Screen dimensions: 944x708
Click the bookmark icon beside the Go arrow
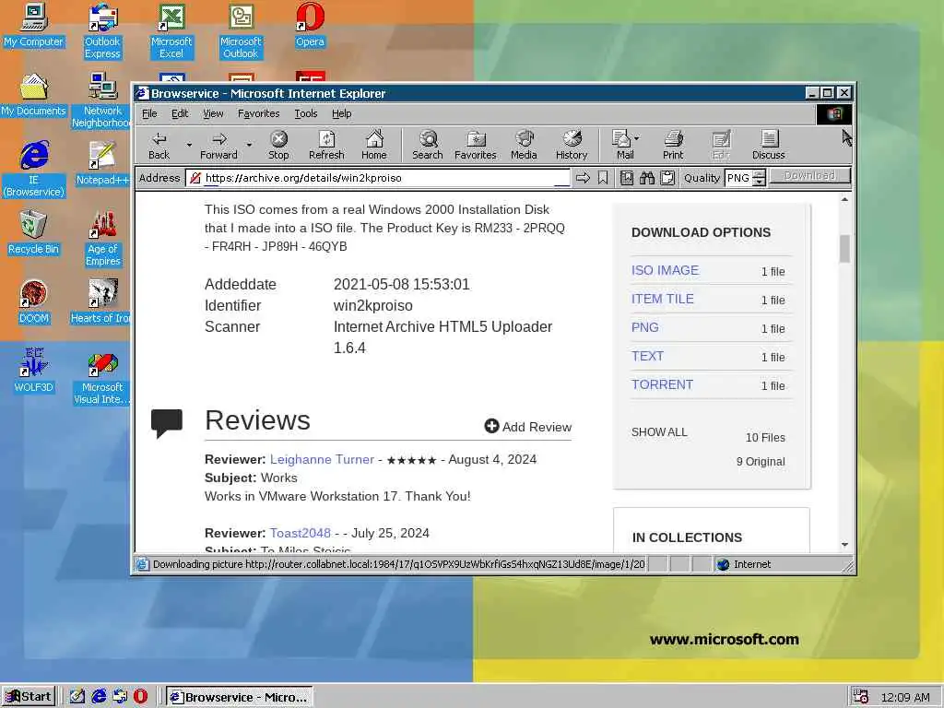pos(603,178)
